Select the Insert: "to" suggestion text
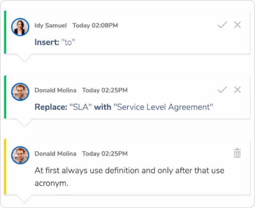The height and width of the screenshot is (208, 255). coord(54,42)
